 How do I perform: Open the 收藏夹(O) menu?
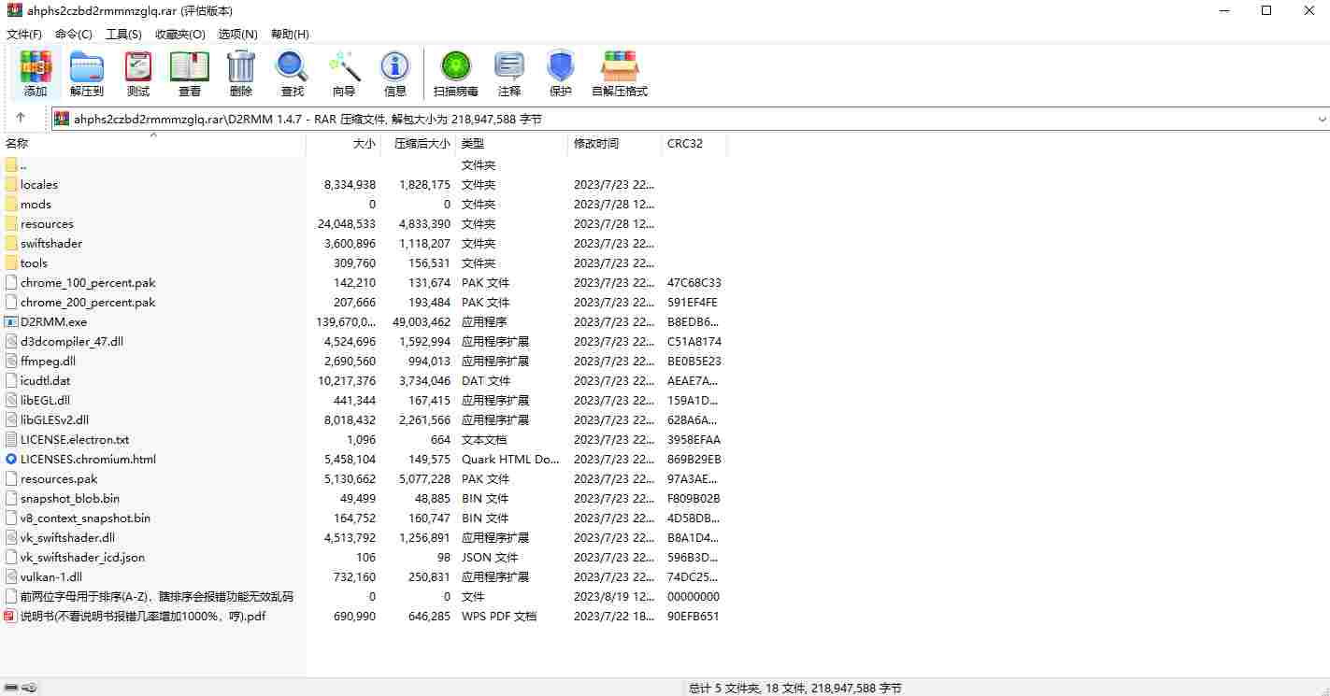180,34
